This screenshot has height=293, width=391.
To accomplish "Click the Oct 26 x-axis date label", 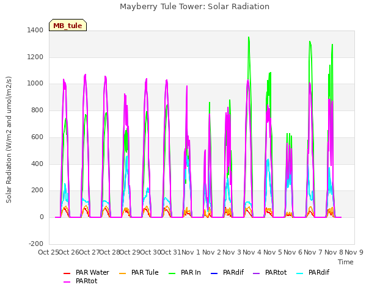I will tap(69, 252).
